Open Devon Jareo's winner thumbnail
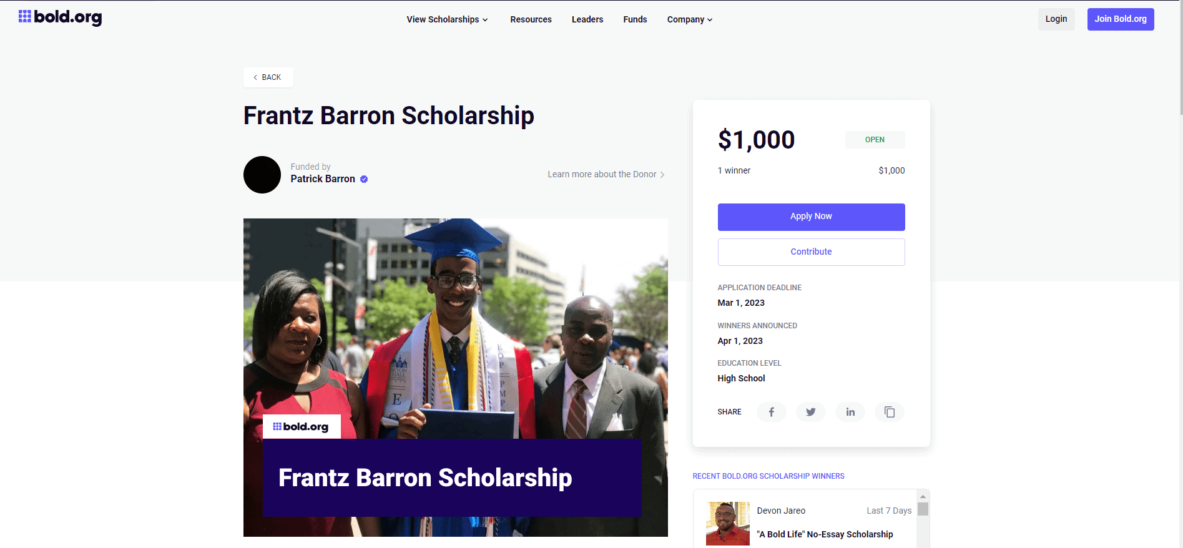1183x548 pixels. pos(727,523)
